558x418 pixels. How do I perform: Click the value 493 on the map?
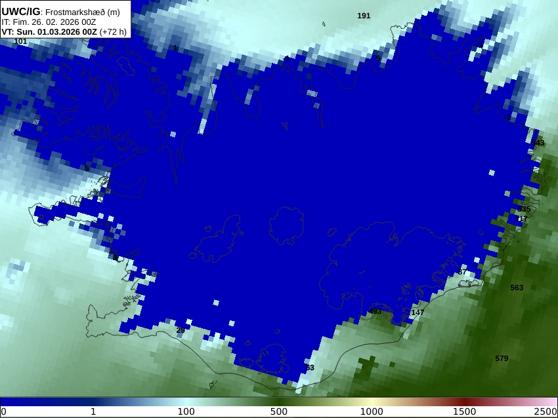click(x=375, y=311)
